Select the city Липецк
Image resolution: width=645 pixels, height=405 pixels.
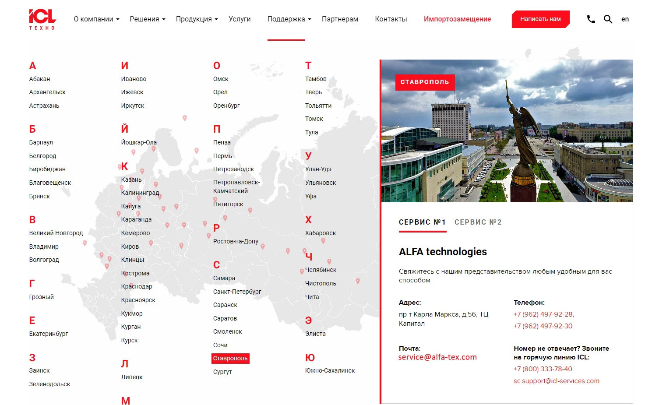tap(132, 377)
